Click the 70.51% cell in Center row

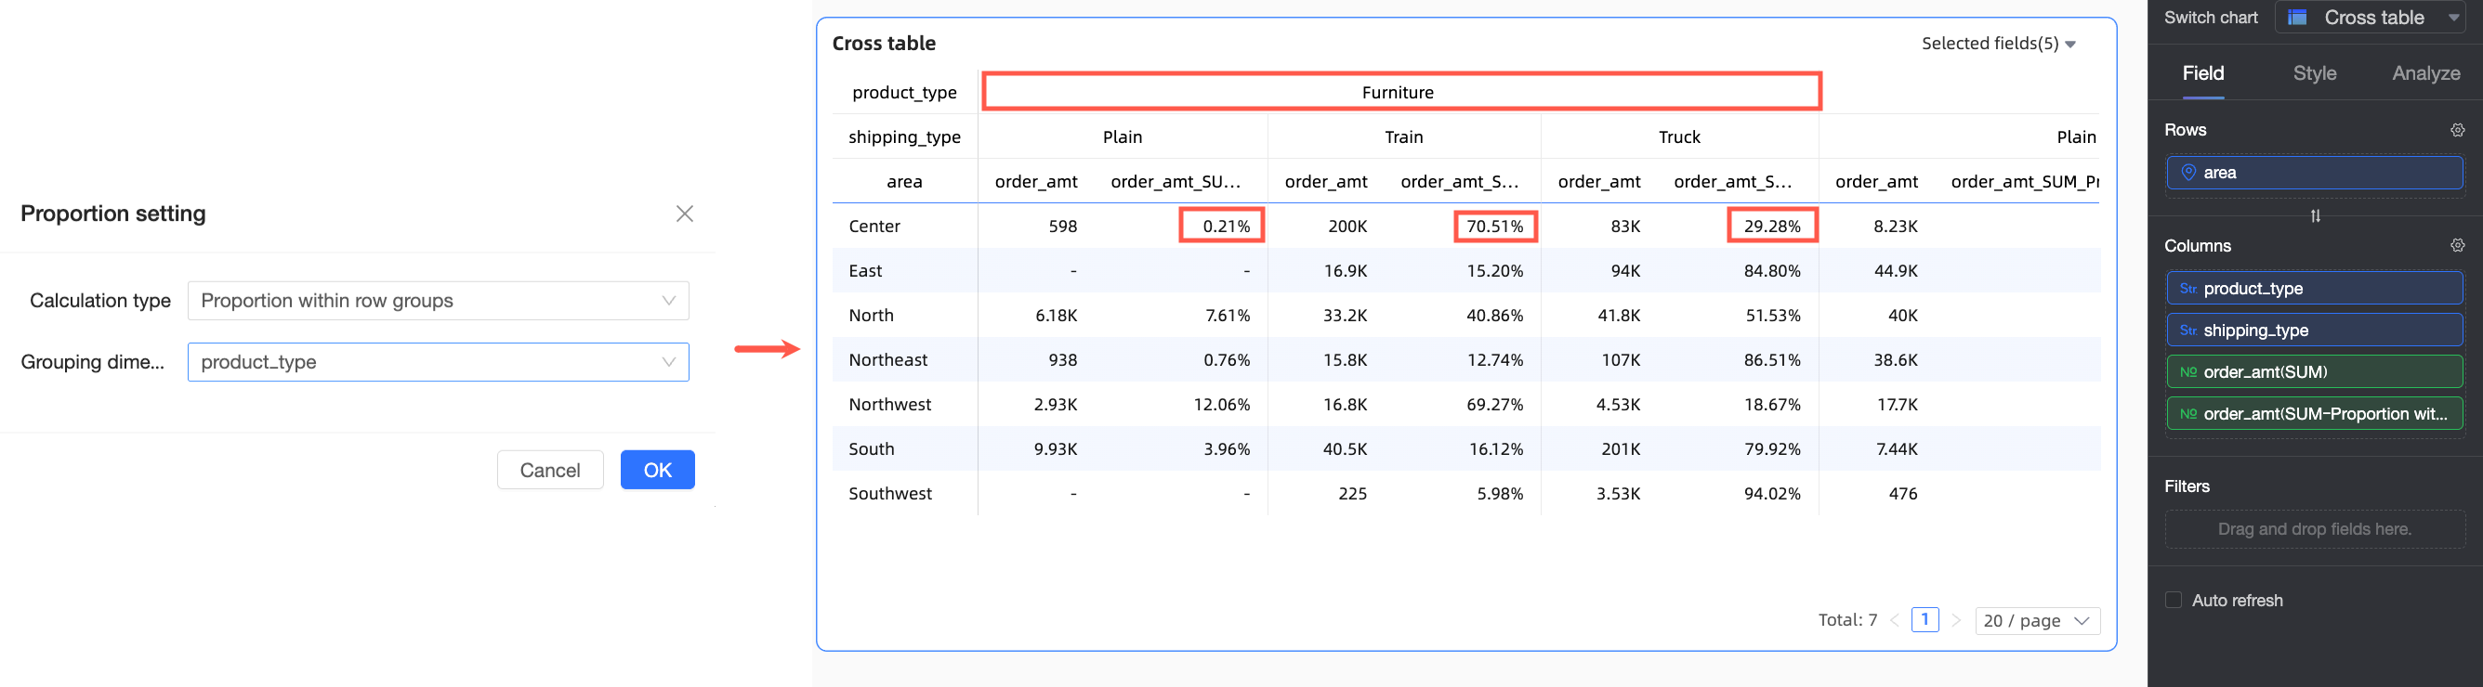(x=1495, y=227)
